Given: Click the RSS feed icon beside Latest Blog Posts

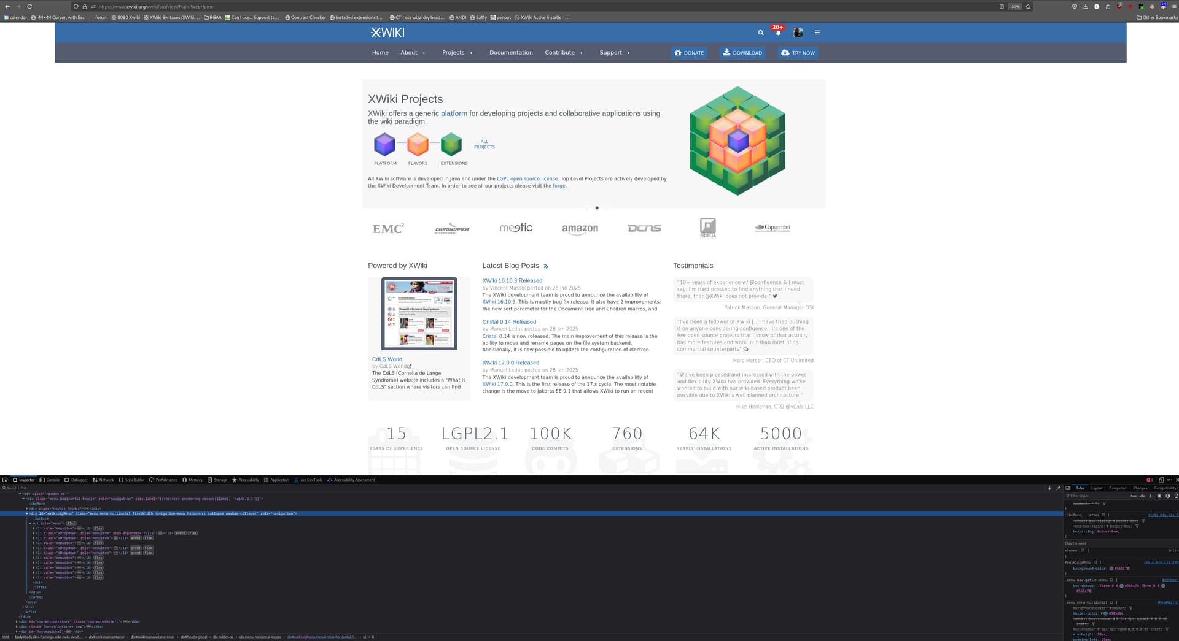Looking at the screenshot, I should pos(546,266).
